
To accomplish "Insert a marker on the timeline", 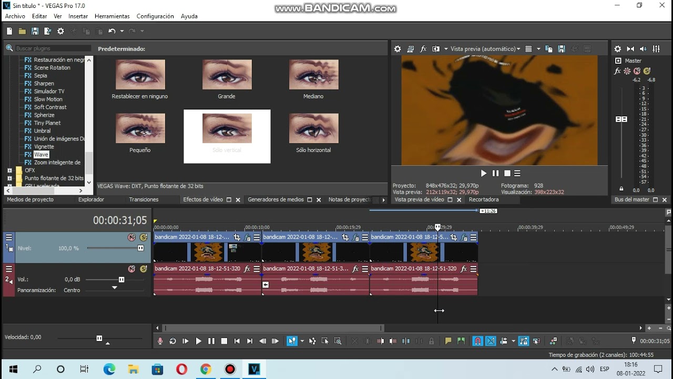I will coord(448,341).
